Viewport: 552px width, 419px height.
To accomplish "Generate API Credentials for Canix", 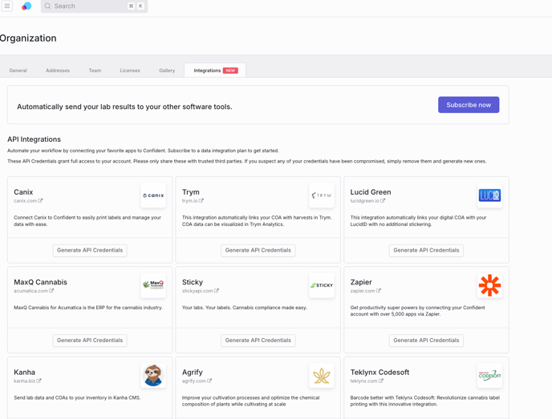I will tap(90, 250).
